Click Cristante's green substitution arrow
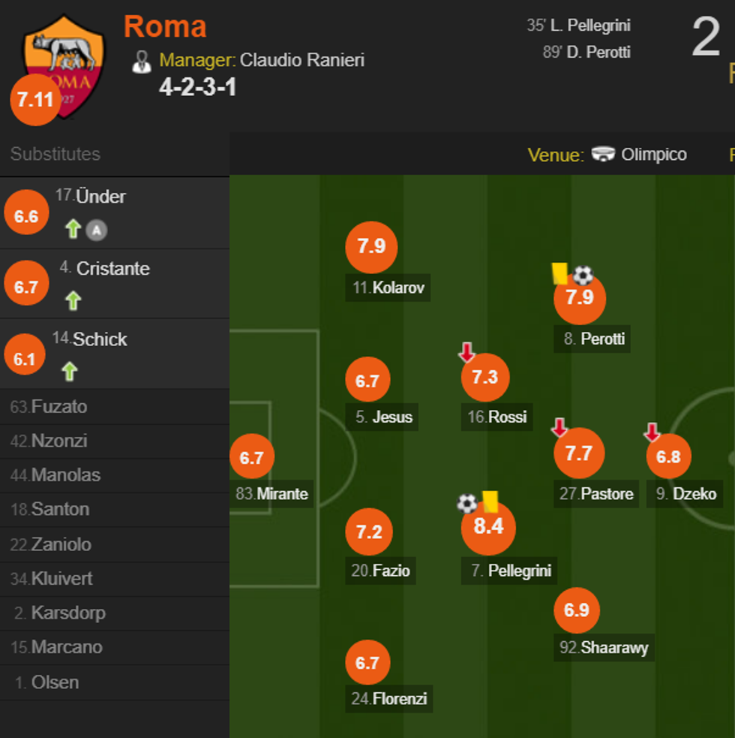Viewport: 735px width, 738px height. coord(73,301)
